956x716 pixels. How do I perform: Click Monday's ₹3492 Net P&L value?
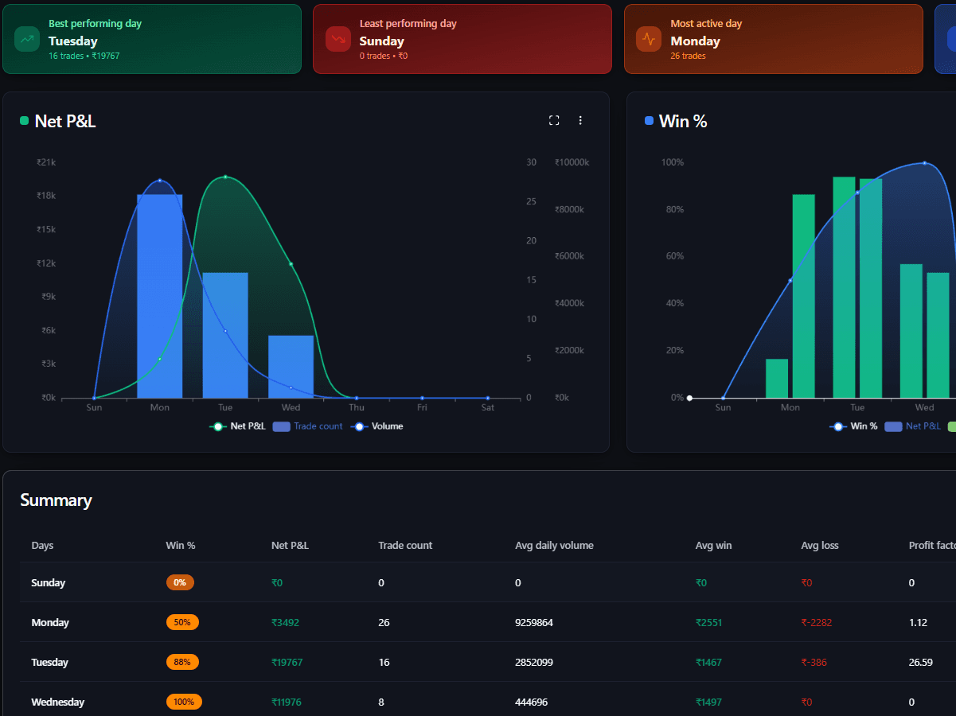coord(285,622)
